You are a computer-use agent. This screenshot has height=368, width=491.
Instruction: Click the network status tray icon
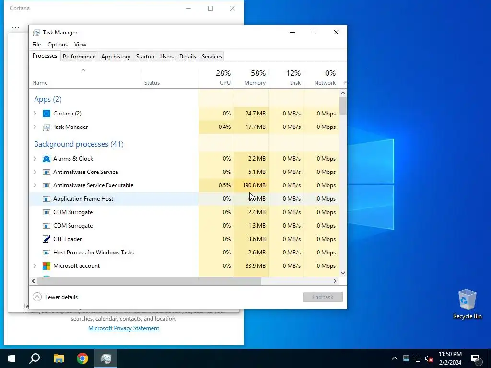[x=418, y=358]
